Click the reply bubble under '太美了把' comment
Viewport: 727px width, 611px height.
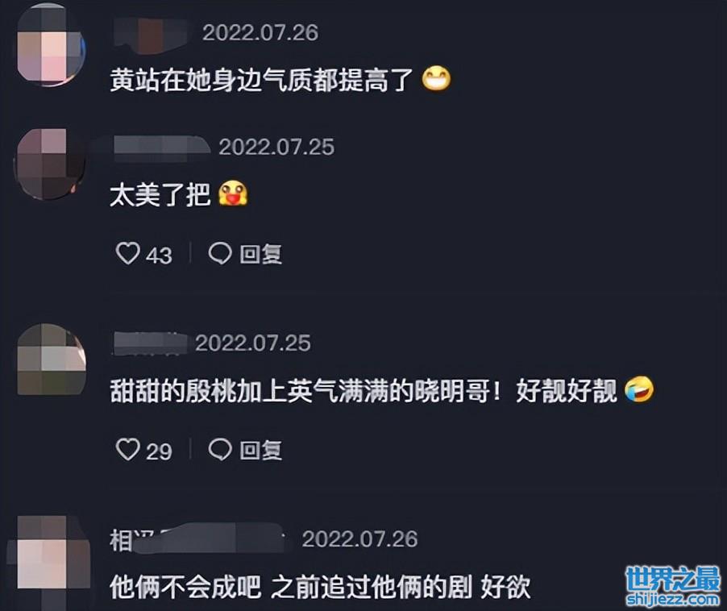(220, 254)
